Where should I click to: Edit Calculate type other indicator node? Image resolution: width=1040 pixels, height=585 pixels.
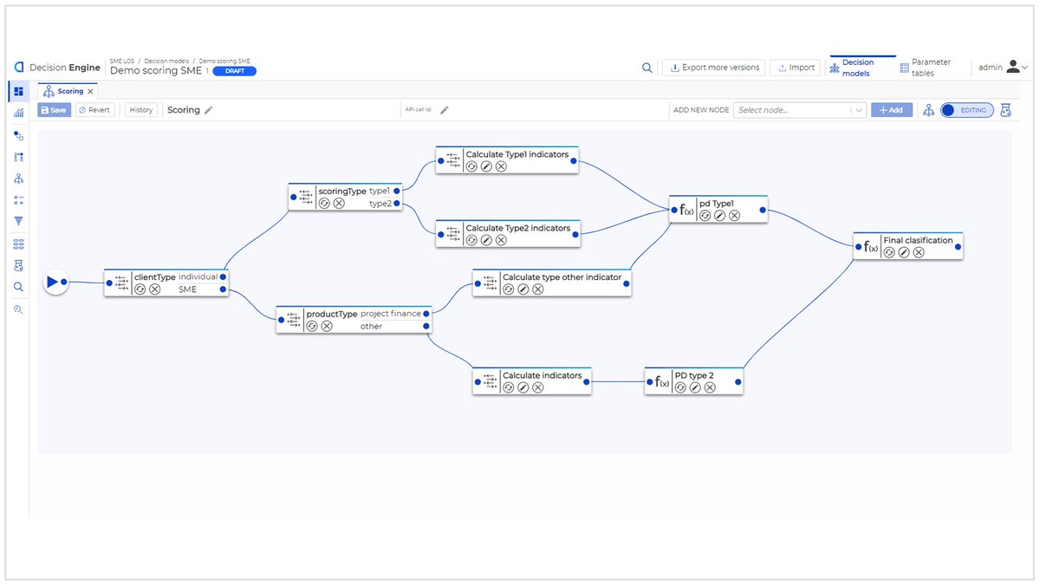click(x=523, y=289)
